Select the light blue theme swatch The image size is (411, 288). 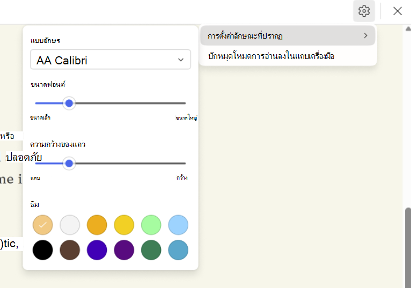pyautogui.click(x=178, y=225)
